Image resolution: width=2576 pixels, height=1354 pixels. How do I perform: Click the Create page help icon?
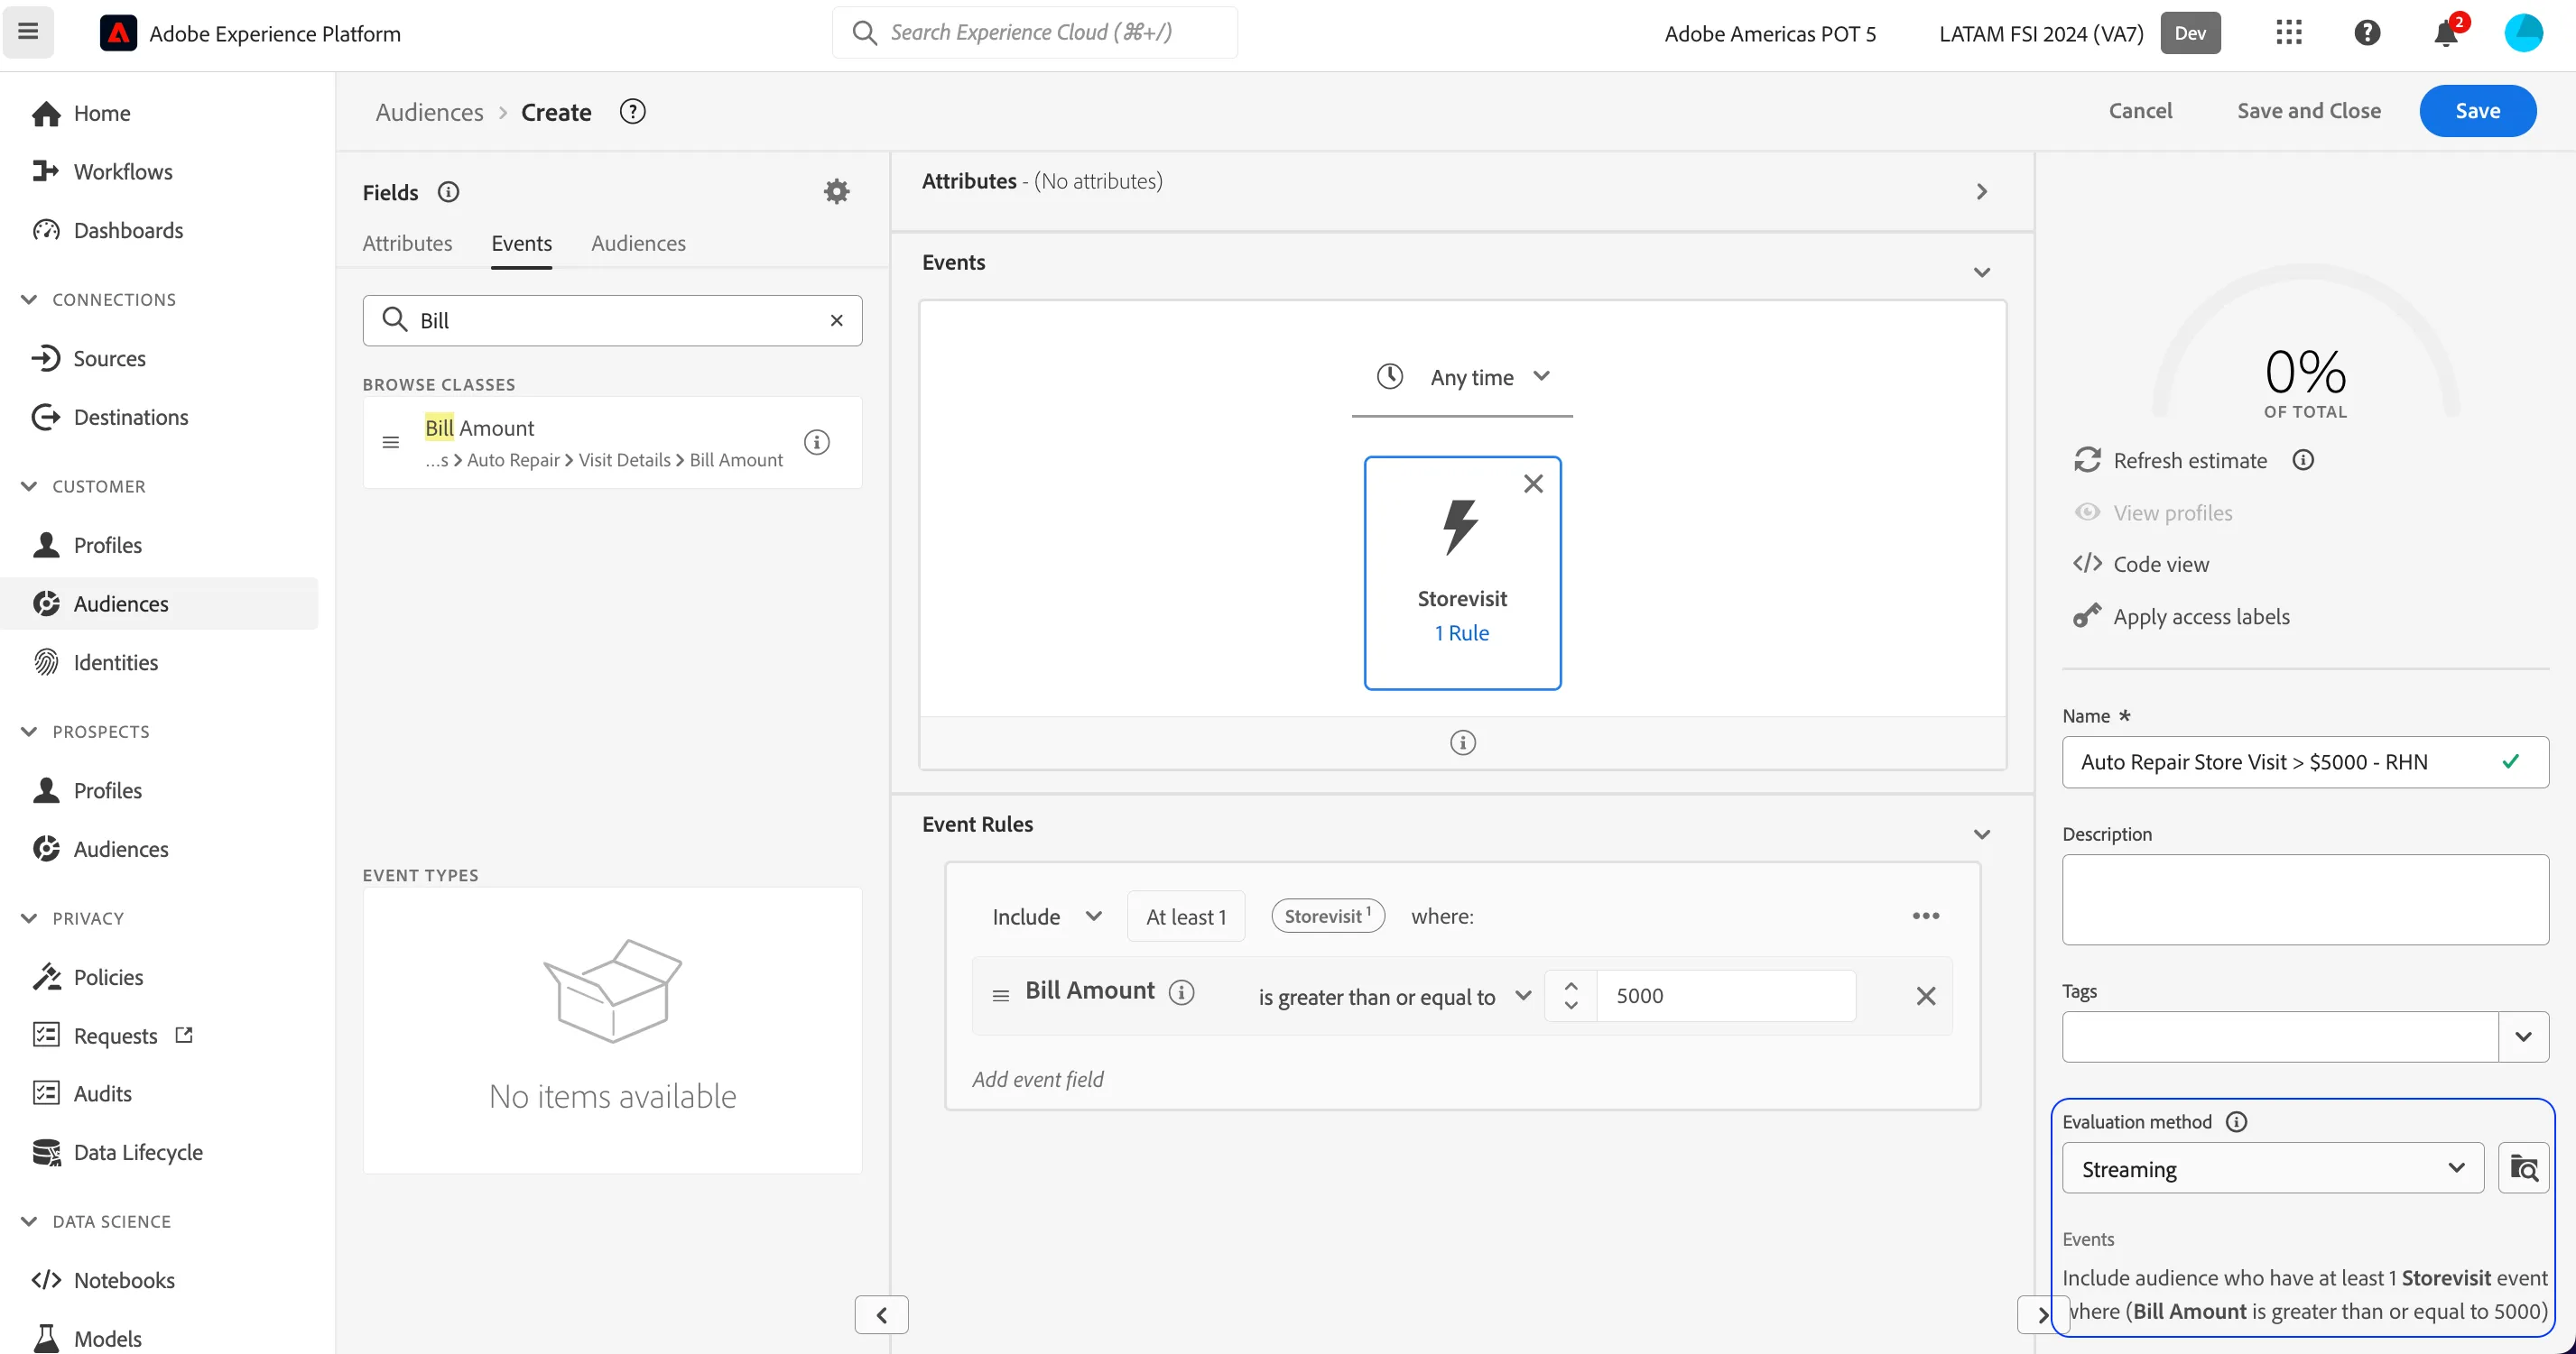(x=632, y=112)
